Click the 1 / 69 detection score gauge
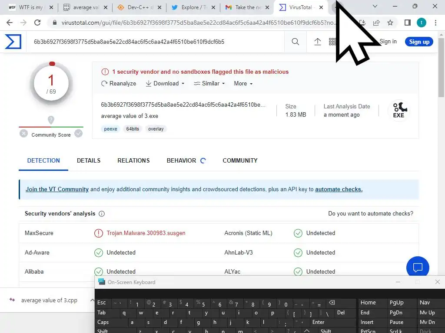445x333 pixels. 51,84
